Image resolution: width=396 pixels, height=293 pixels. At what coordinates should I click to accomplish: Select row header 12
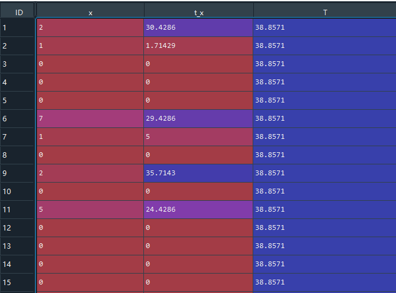click(17, 227)
